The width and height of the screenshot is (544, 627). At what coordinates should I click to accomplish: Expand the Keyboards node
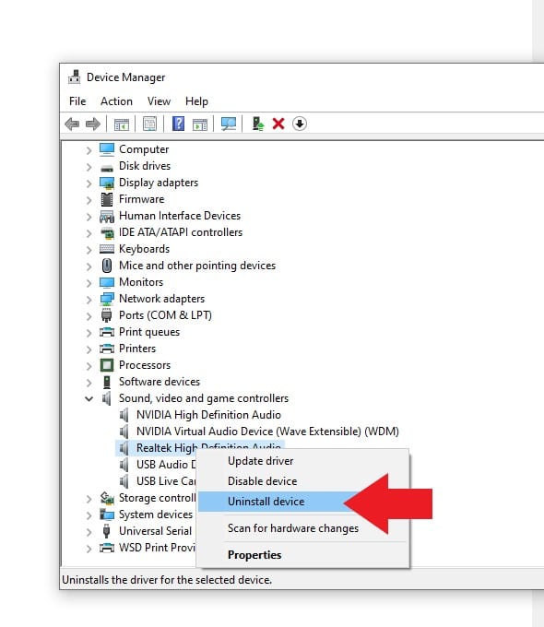coord(89,250)
